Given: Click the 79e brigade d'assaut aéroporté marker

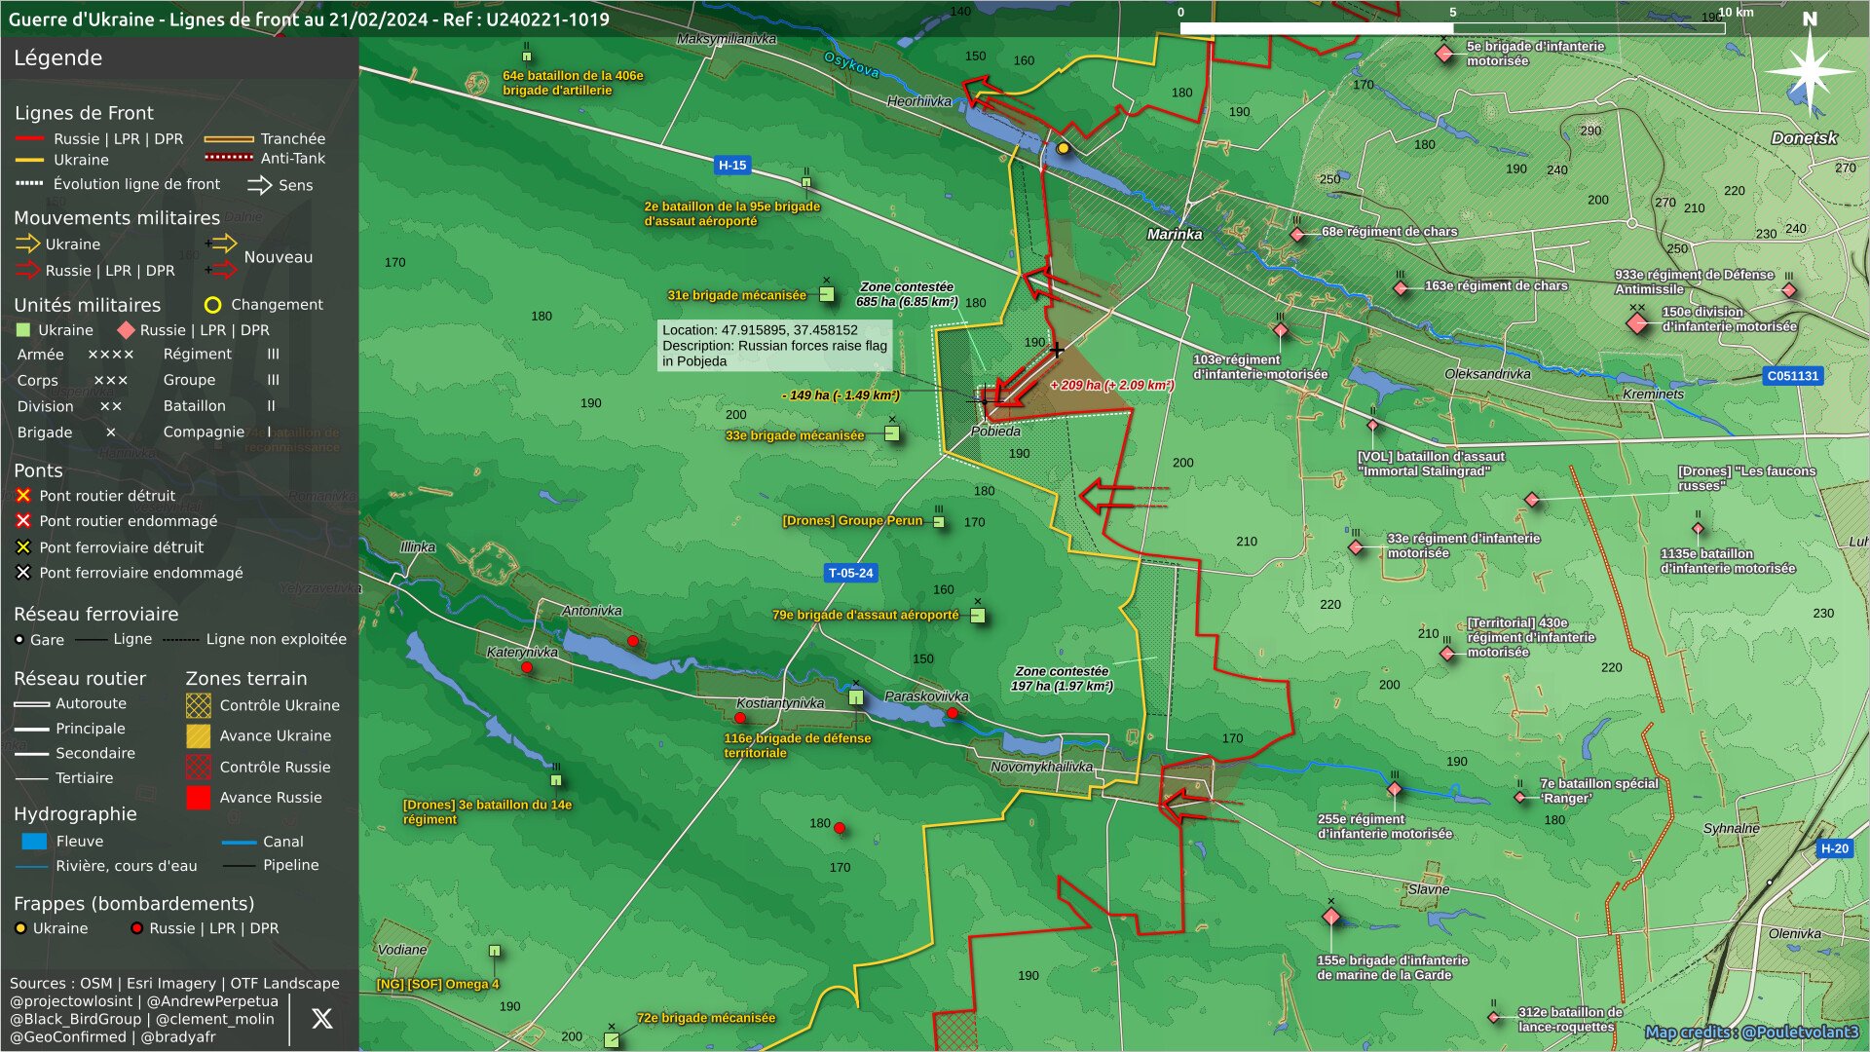Looking at the screenshot, I should point(978,616).
